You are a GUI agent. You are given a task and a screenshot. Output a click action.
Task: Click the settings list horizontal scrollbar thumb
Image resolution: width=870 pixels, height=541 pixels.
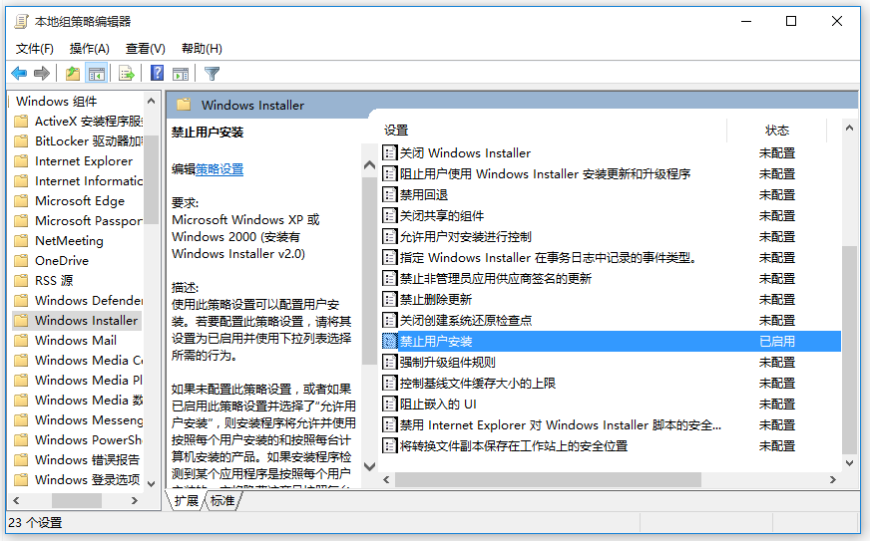pos(549,480)
